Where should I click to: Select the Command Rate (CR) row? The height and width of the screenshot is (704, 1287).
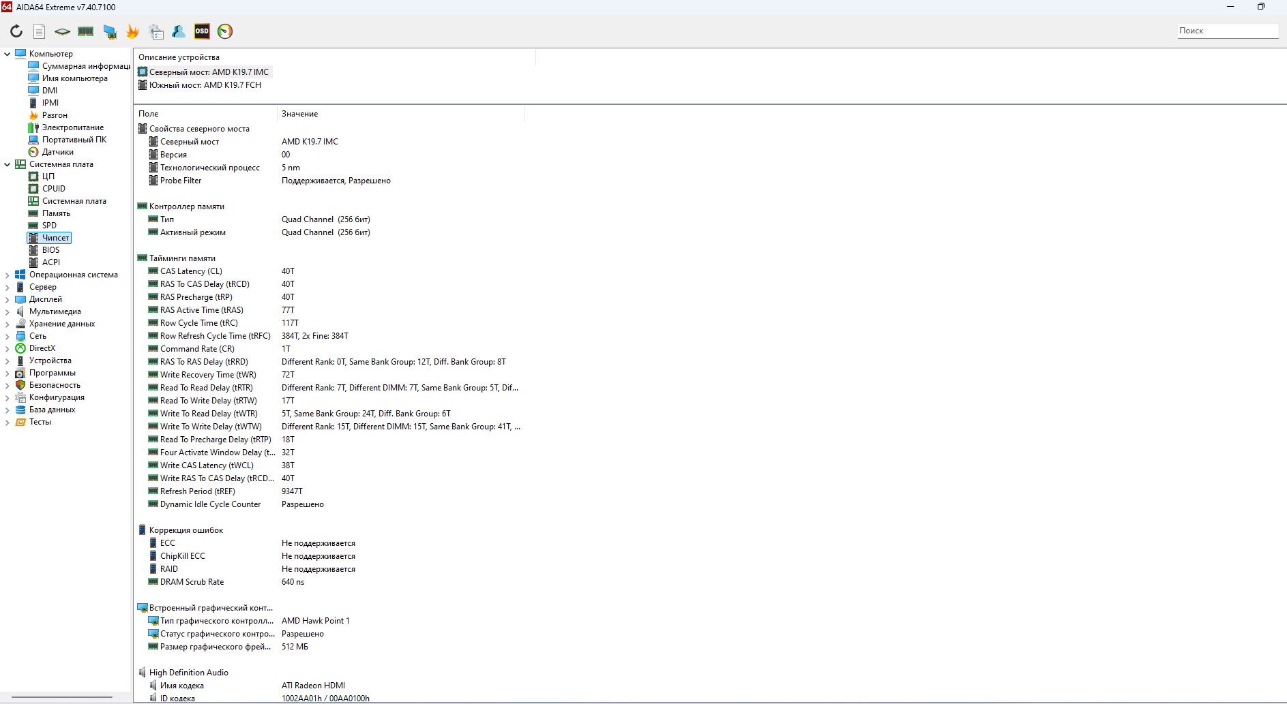click(328, 349)
